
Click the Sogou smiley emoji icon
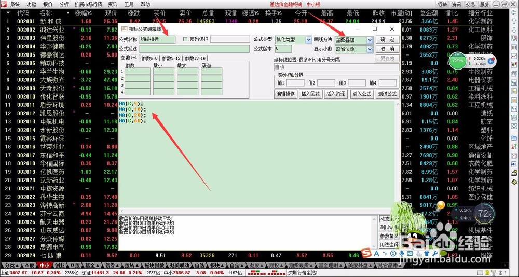point(393,254)
